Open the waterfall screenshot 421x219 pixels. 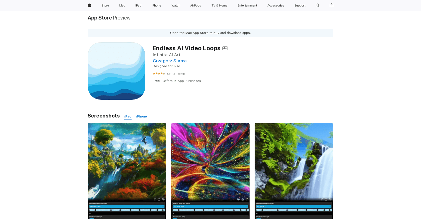(294, 171)
